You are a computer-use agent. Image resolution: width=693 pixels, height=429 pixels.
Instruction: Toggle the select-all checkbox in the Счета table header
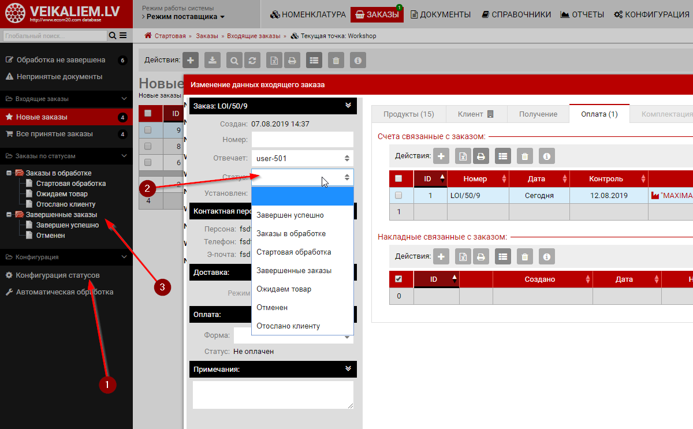click(398, 178)
